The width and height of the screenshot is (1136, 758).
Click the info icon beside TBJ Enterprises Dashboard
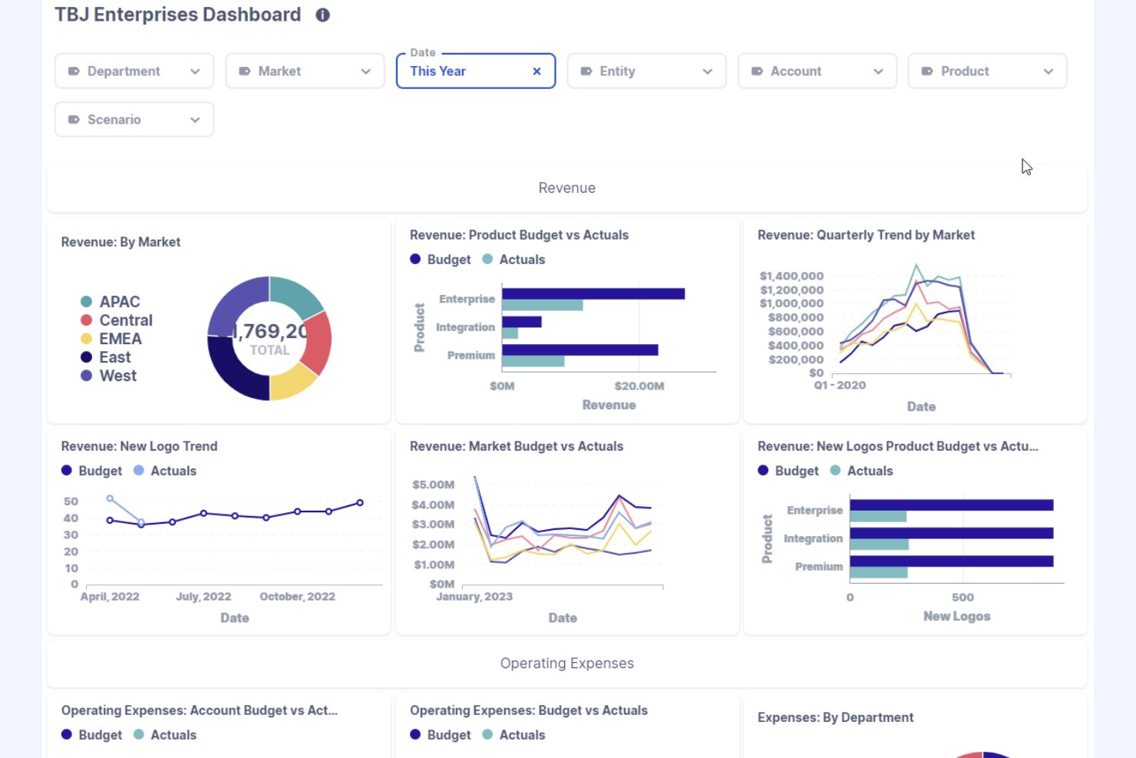(322, 15)
